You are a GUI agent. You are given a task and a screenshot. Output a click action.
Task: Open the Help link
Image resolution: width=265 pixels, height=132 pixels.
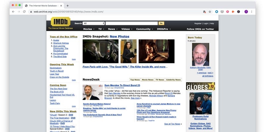(x=212, y=23)
